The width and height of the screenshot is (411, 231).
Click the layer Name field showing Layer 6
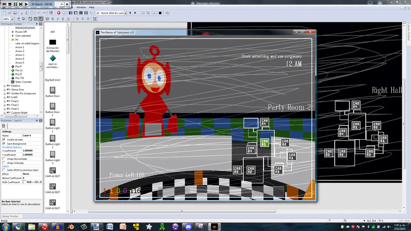(32, 136)
